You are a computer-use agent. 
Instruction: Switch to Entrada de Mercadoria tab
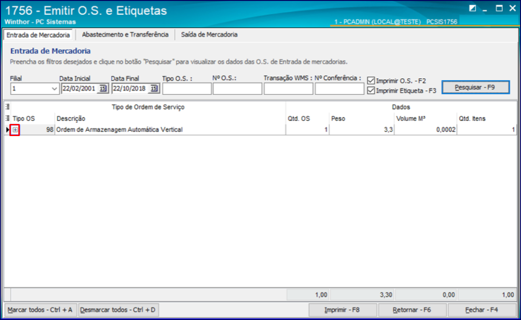38,35
